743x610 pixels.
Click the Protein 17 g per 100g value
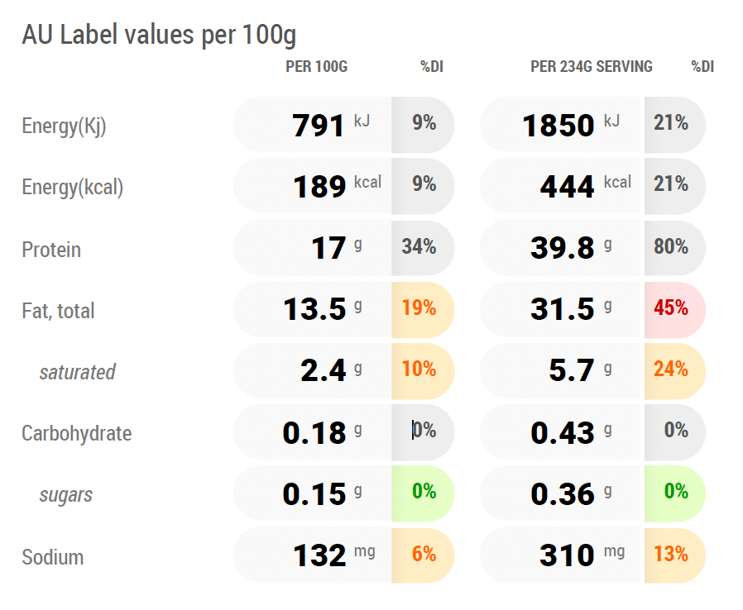tap(312, 247)
